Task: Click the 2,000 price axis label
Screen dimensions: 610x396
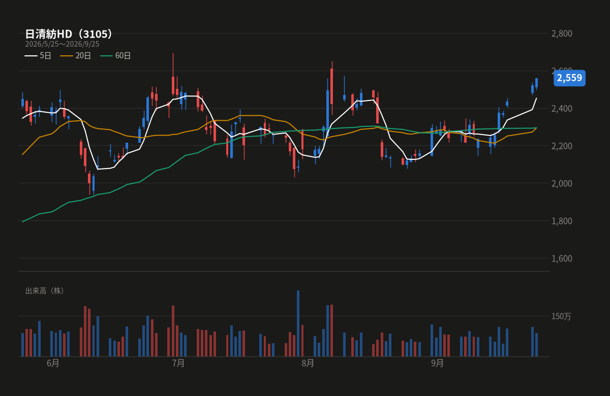Action: 562,183
